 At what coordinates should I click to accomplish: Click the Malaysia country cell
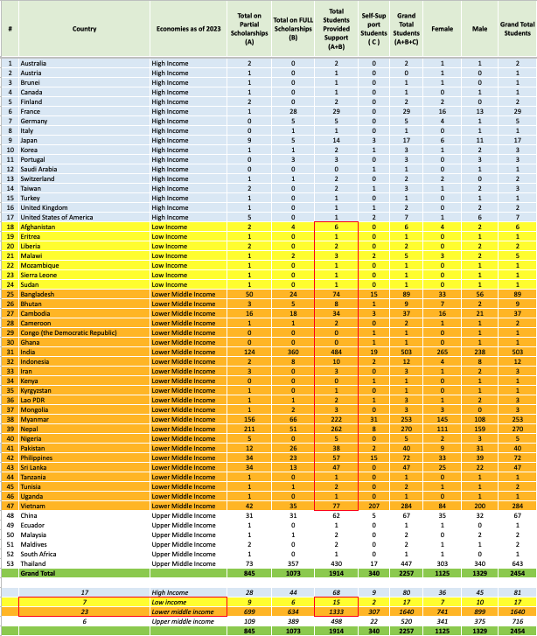click(x=84, y=535)
